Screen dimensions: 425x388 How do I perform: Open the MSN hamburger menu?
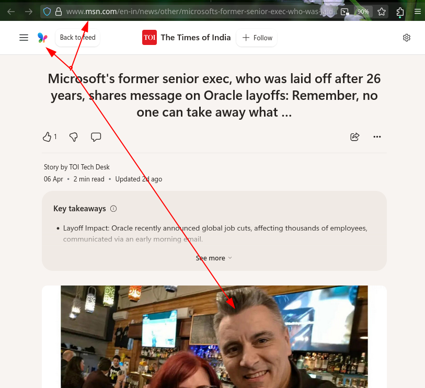[24, 38]
